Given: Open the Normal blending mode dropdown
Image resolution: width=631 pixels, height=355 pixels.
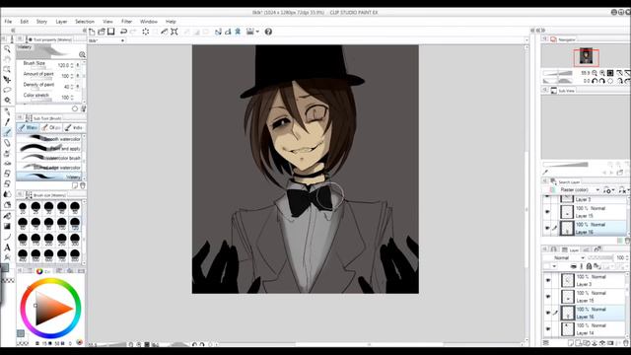Looking at the screenshot, I should (564, 257).
